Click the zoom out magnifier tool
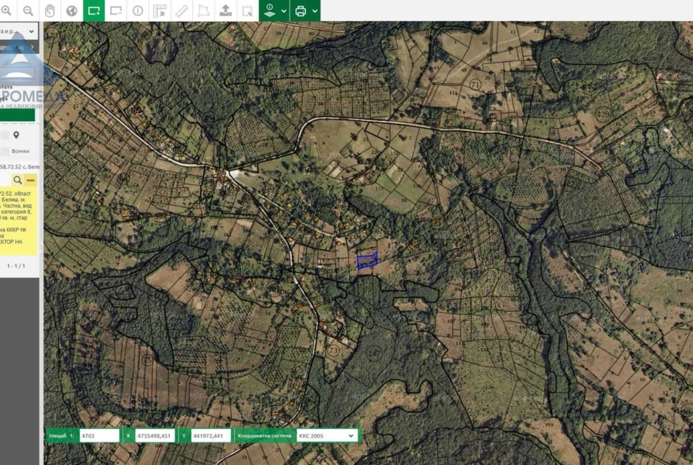The height and width of the screenshot is (465, 693). (x=28, y=11)
